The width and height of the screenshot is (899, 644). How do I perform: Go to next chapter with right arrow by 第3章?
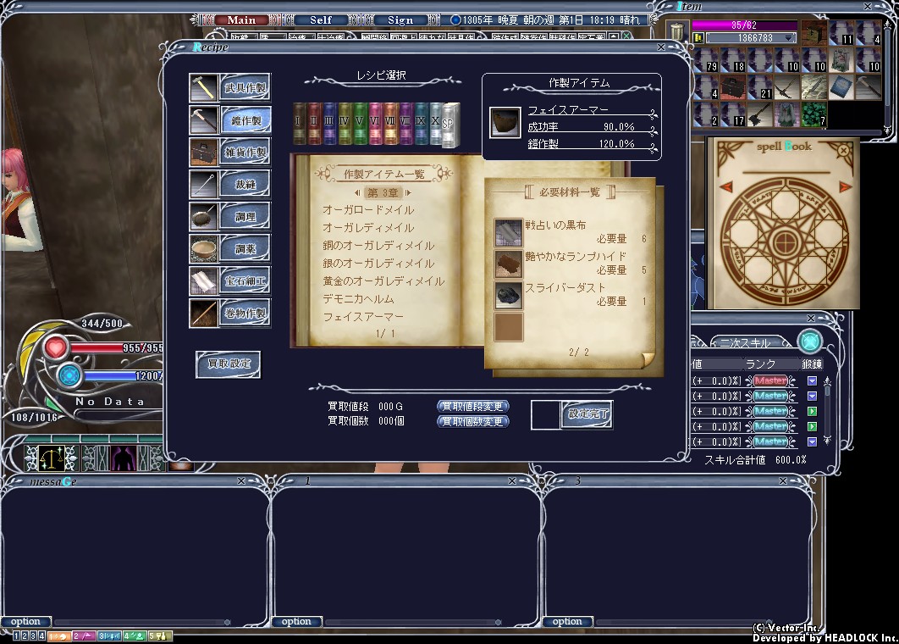[406, 192]
